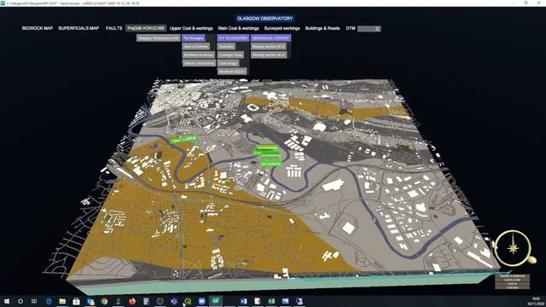Click the top green label by river loop
Screen dimensions: 546x307
[x=267, y=148]
